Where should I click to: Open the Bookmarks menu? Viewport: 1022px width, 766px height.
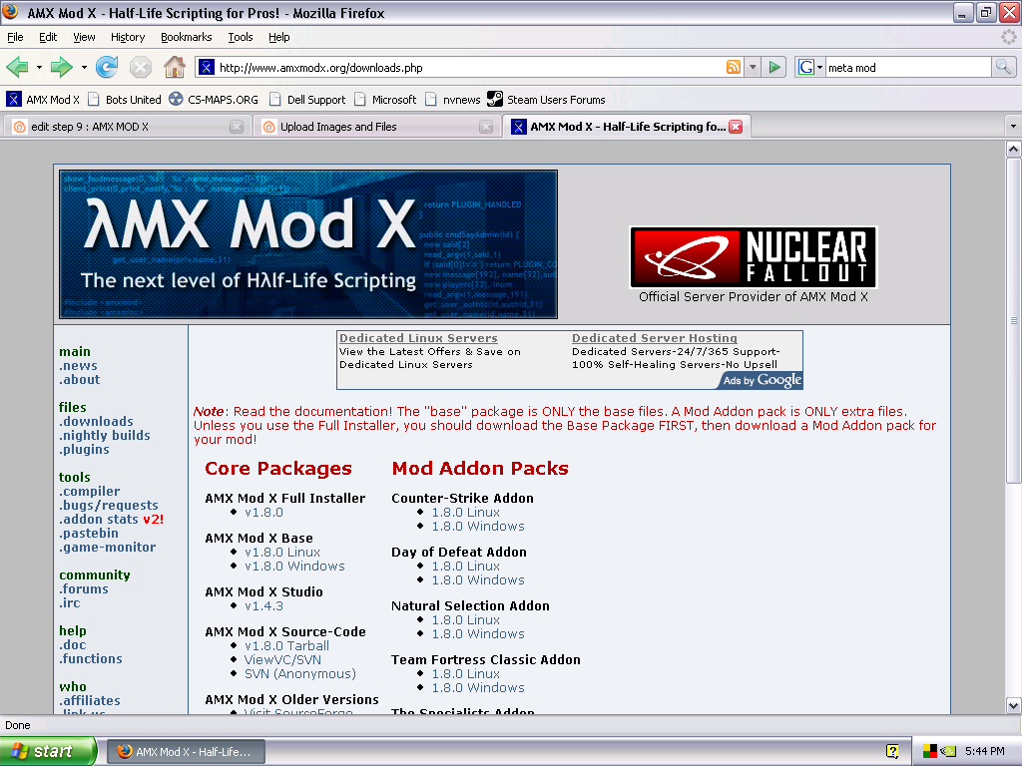(186, 37)
